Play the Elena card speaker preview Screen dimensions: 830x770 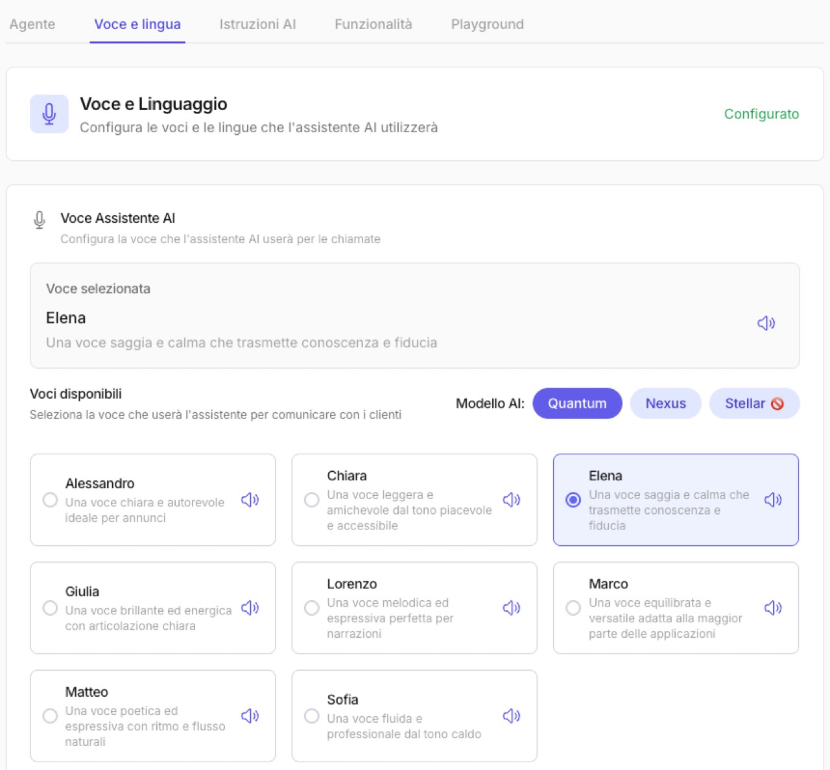(x=772, y=500)
